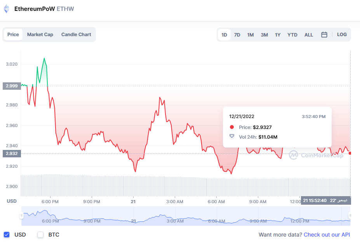The image size is (360, 242).
Task: Grab the right range navigator handle
Action: pyautogui.click(x=350, y=215)
